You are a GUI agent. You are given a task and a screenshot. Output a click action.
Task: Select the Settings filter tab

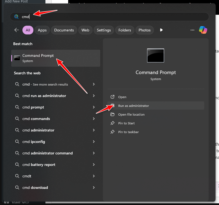[x=104, y=30]
